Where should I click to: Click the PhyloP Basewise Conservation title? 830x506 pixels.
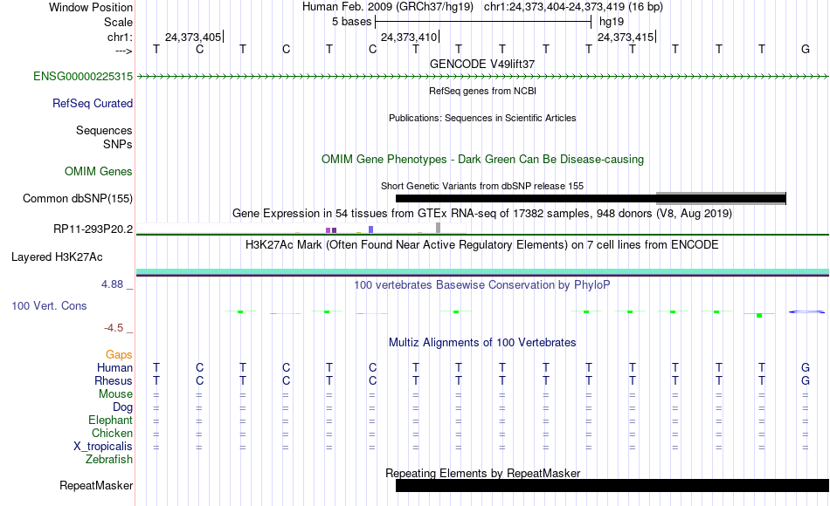482,285
